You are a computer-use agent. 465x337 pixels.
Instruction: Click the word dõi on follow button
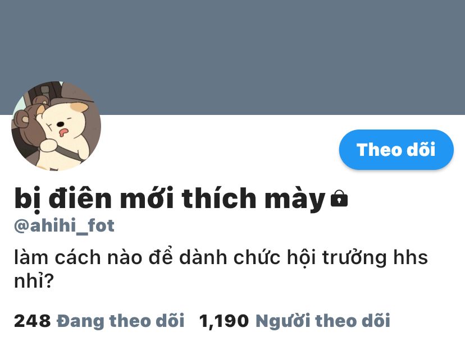(x=421, y=150)
